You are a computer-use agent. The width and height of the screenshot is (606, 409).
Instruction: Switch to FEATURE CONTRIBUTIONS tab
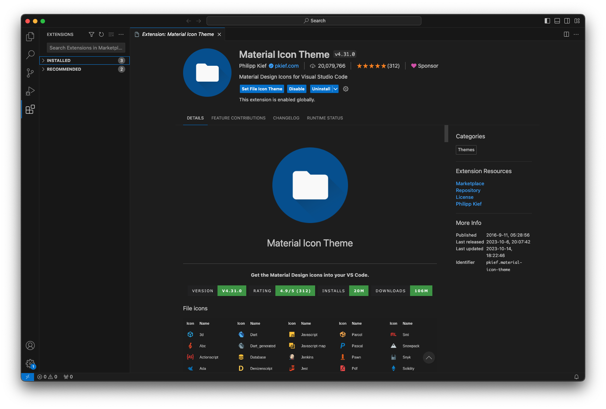238,118
